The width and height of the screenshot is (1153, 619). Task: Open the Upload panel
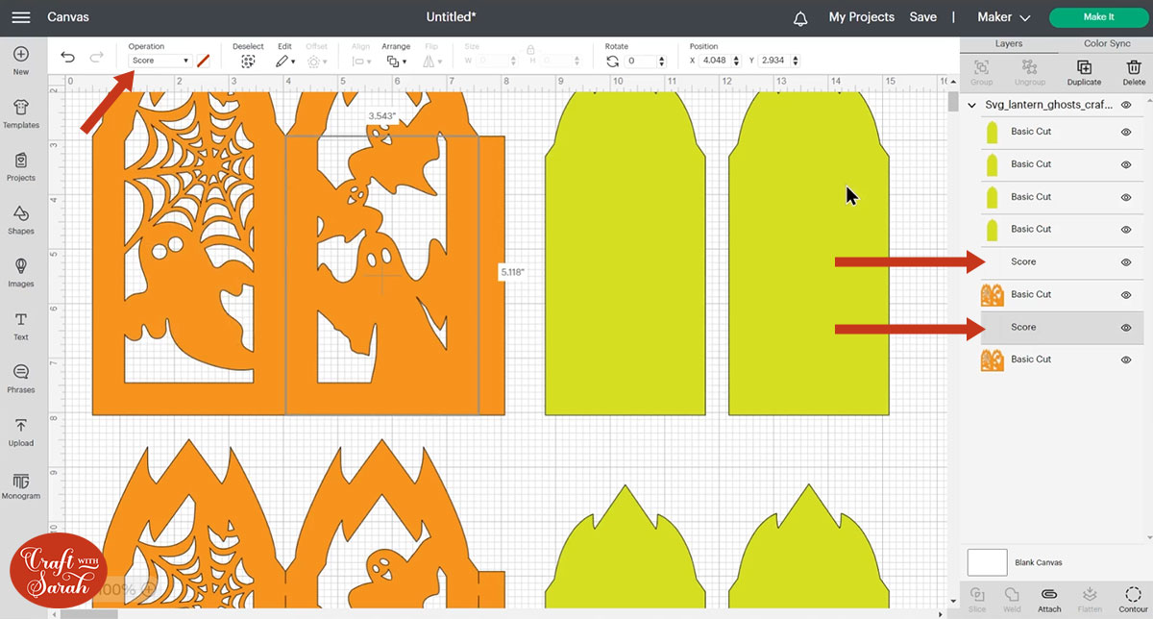click(x=20, y=431)
